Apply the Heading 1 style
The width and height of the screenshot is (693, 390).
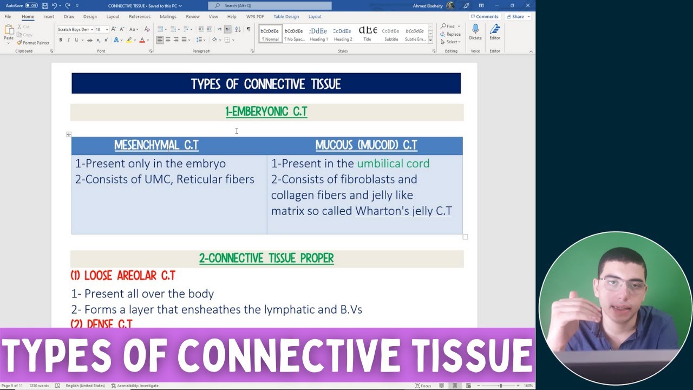pyautogui.click(x=318, y=34)
